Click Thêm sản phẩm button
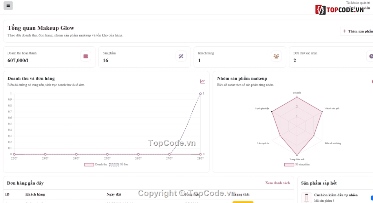 coord(358,31)
